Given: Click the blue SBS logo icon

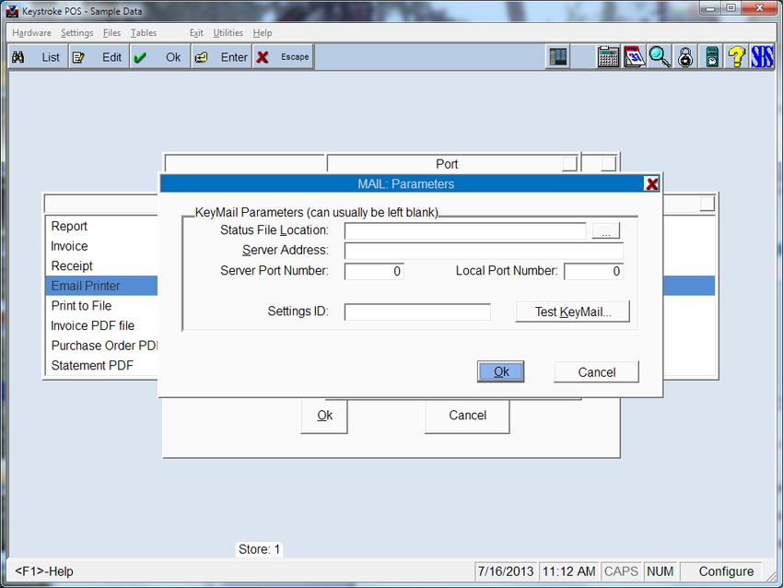Looking at the screenshot, I should coord(762,56).
